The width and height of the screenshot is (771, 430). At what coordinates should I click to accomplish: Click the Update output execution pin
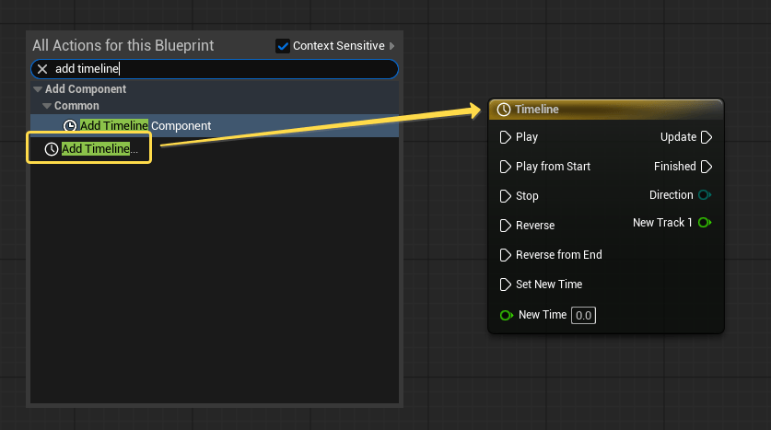pyautogui.click(x=707, y=137)
